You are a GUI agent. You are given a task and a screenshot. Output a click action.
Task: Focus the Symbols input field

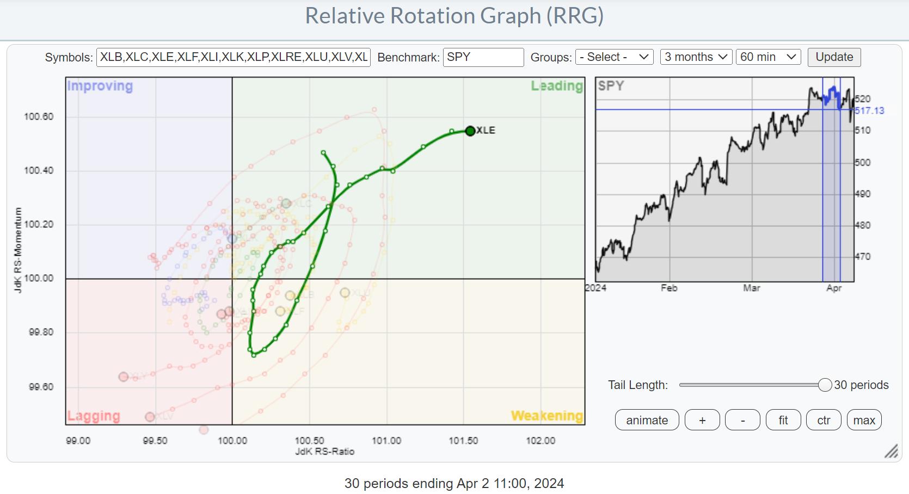click(x=234, y=57)
